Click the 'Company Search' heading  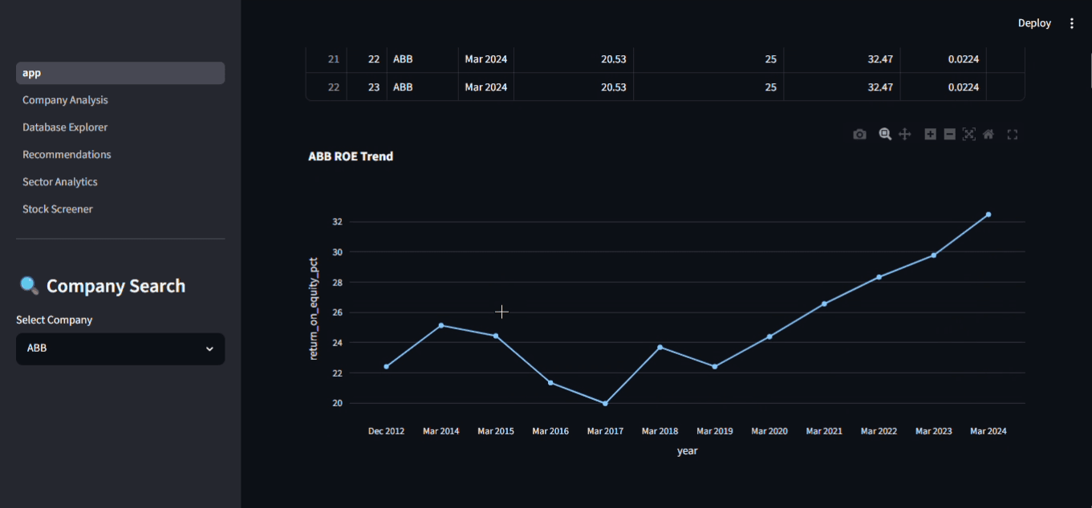[116, 286]
